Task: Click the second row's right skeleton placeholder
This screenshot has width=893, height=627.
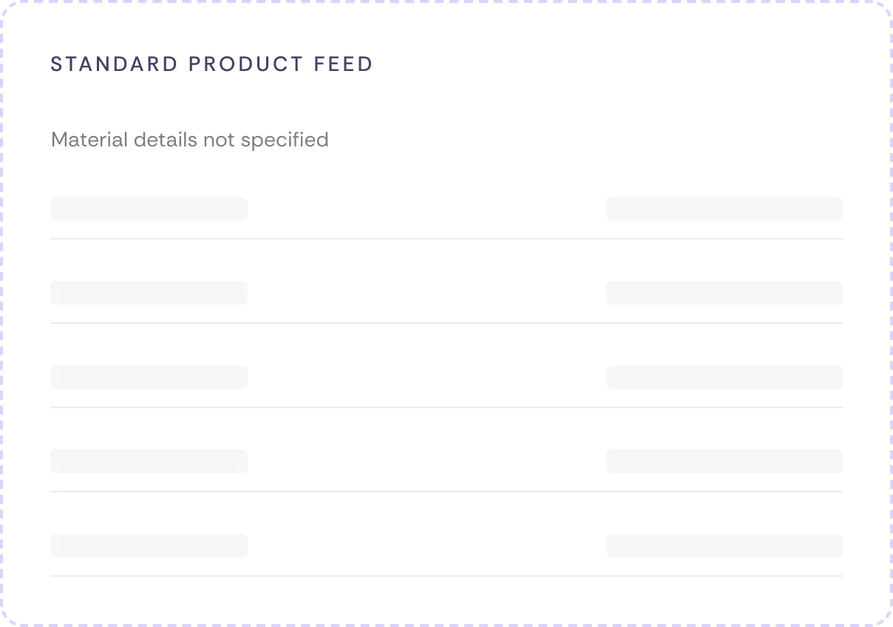Action: (724, 293)
